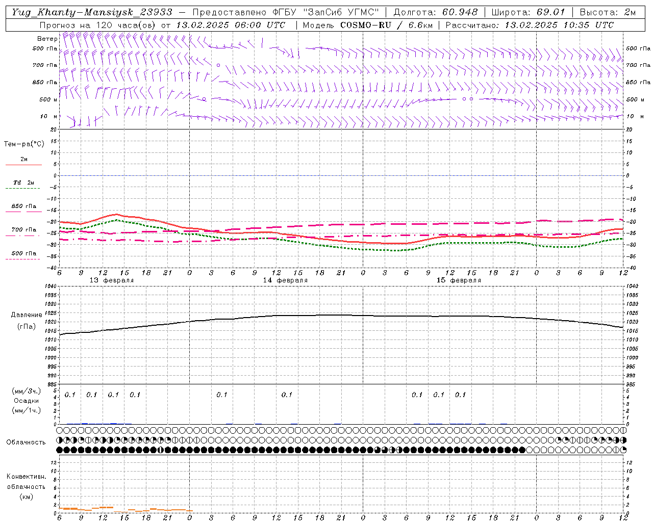Click the longitude value Долгота: 60.948
Image resolution: width=653 pixels, height=522 pixels.
point(436,12)
